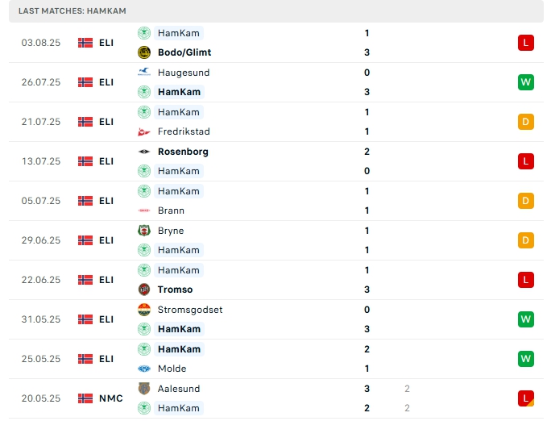Click the orange D badge for Bryne match
551x421 pixels.
pos(526,240)
